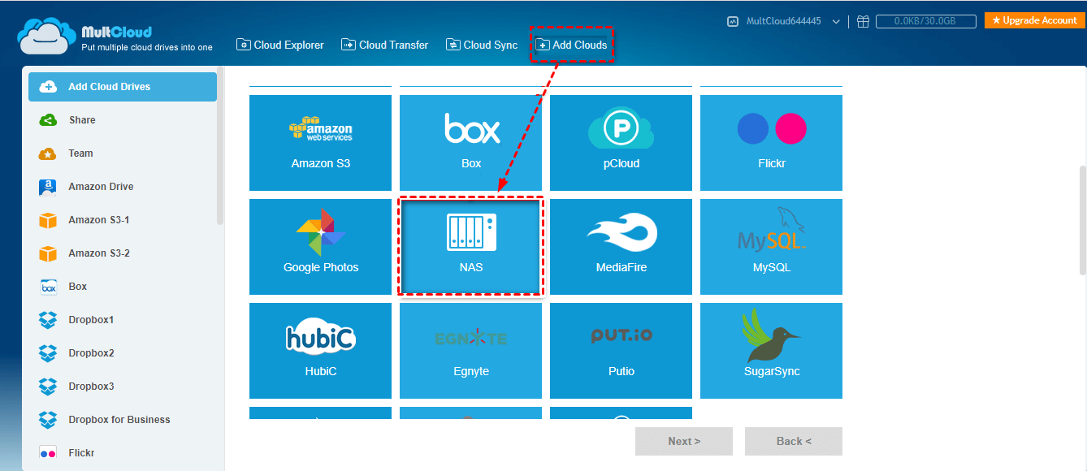
Task: Click the account activity icon beside username
Action: coord(733,22)
